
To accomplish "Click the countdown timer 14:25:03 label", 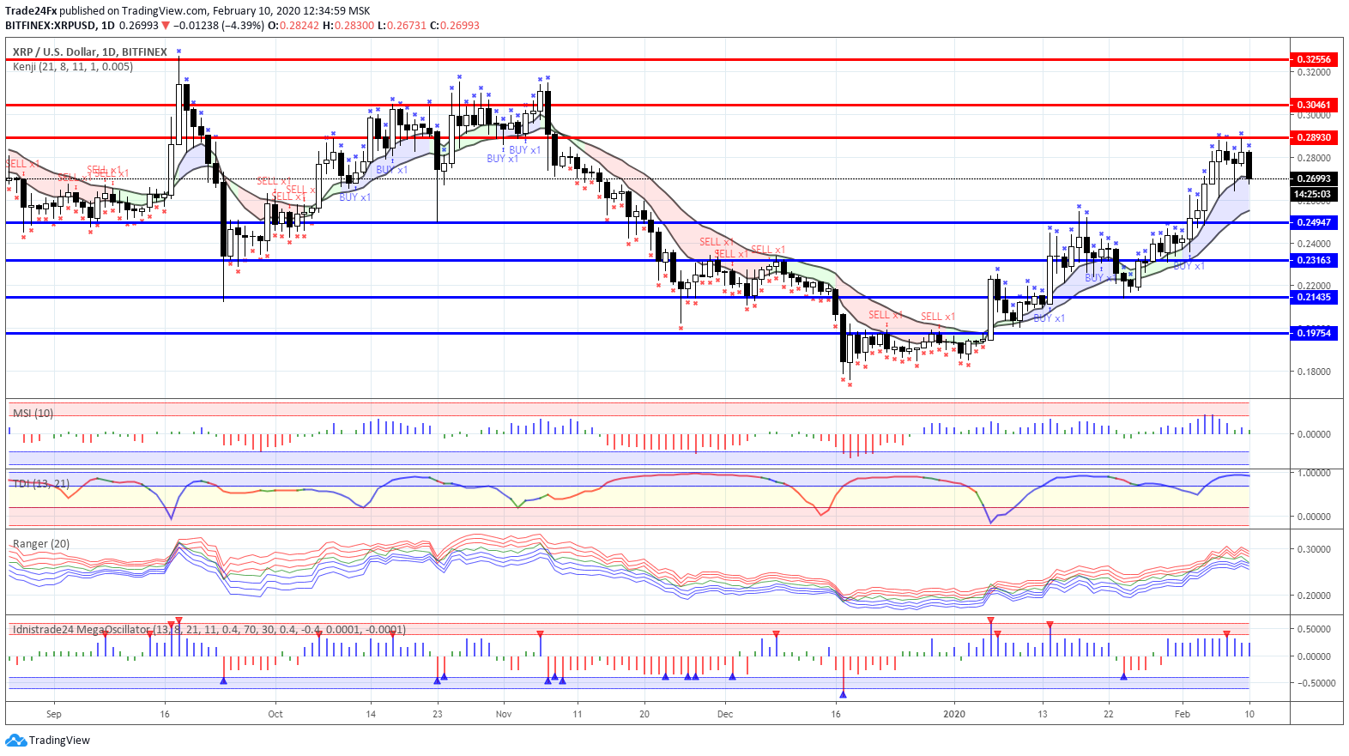I will coord(1314,194).
